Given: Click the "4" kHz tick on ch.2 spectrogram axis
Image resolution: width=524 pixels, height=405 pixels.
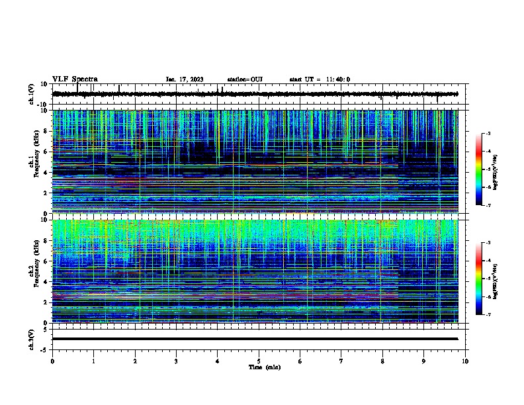Looking at the screenshot, I should point(46,282).
